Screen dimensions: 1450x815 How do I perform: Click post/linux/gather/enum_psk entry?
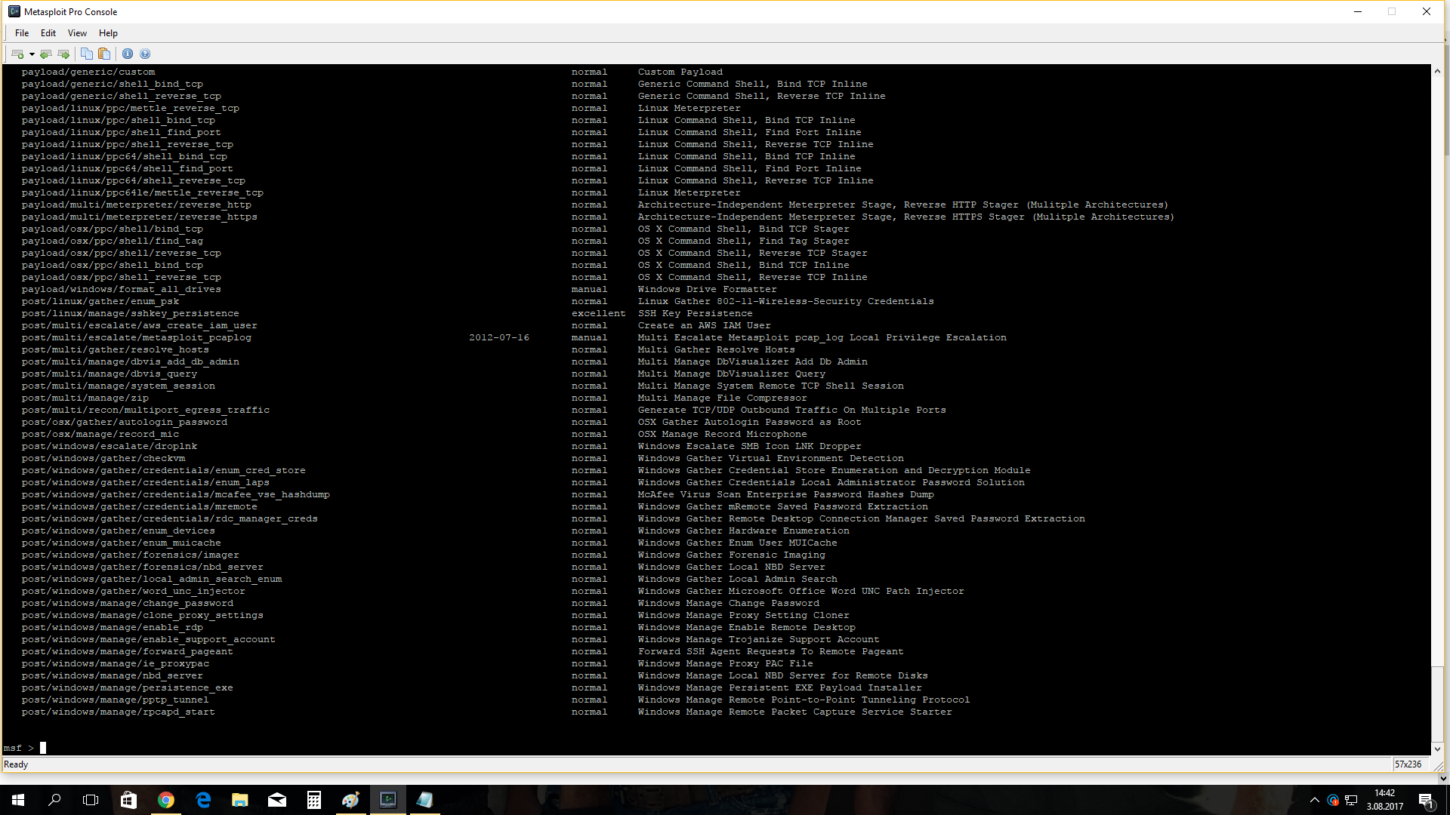[x=100, y=302]
